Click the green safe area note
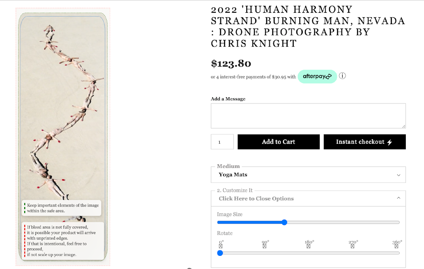This screenshot has width=424, height=269. (x=62, y=208)
